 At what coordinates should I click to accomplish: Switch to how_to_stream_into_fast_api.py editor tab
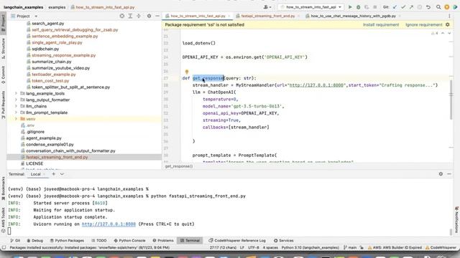click(x=198, y=16)
